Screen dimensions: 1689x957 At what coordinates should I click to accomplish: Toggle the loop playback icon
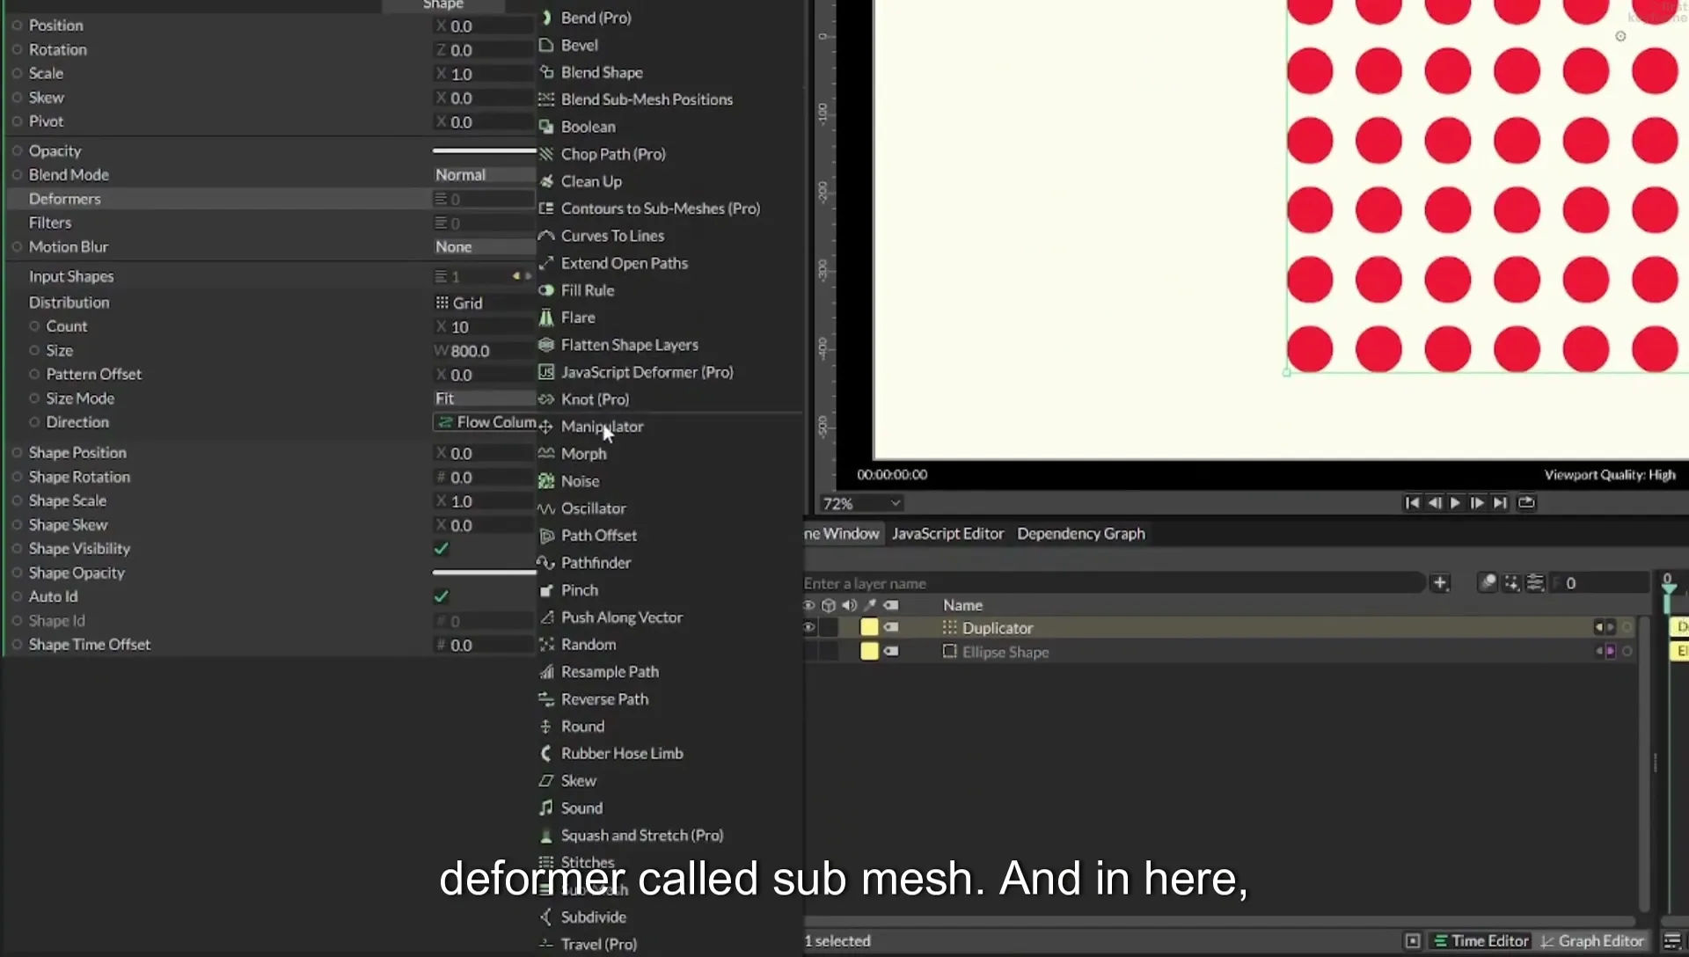pyautogui.click(x=1526, y=503)
